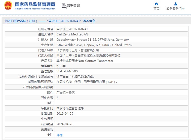
Task: Click the 国家药品监督管理局 site title
Action: tap(35, 4)
